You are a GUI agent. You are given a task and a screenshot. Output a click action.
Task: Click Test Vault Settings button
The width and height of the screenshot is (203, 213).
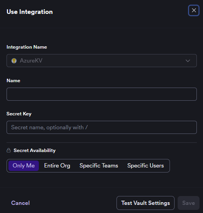click(x=145, y=203)
